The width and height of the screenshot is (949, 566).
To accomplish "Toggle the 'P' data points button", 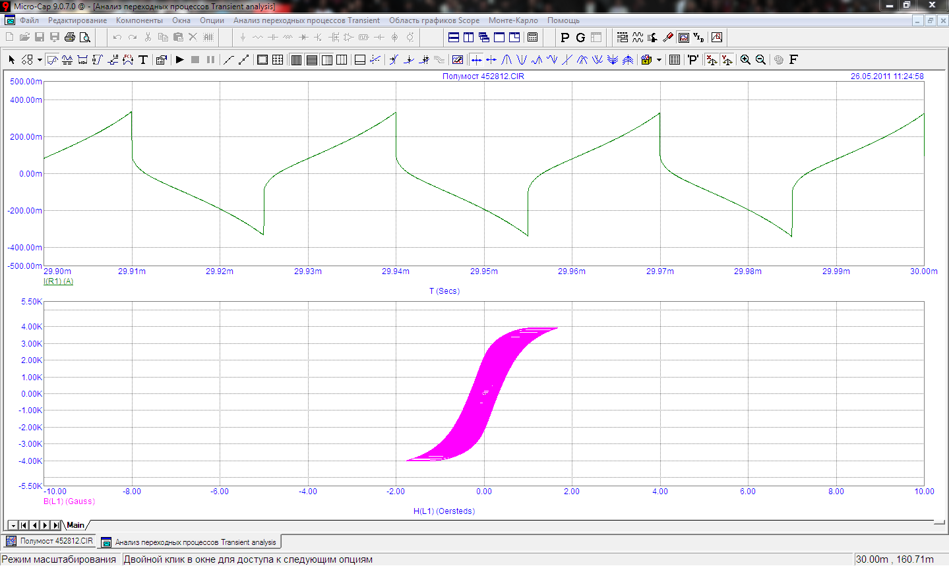I will click(x=692, y=60).
